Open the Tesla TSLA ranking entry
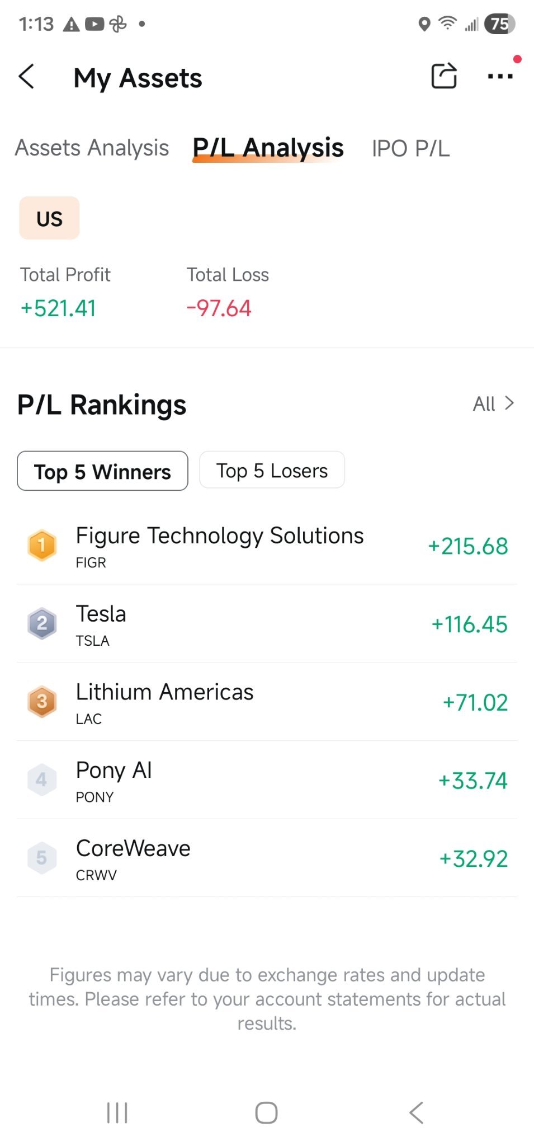The height and width of the screenshot is (1146, 534). coord(267,624)
